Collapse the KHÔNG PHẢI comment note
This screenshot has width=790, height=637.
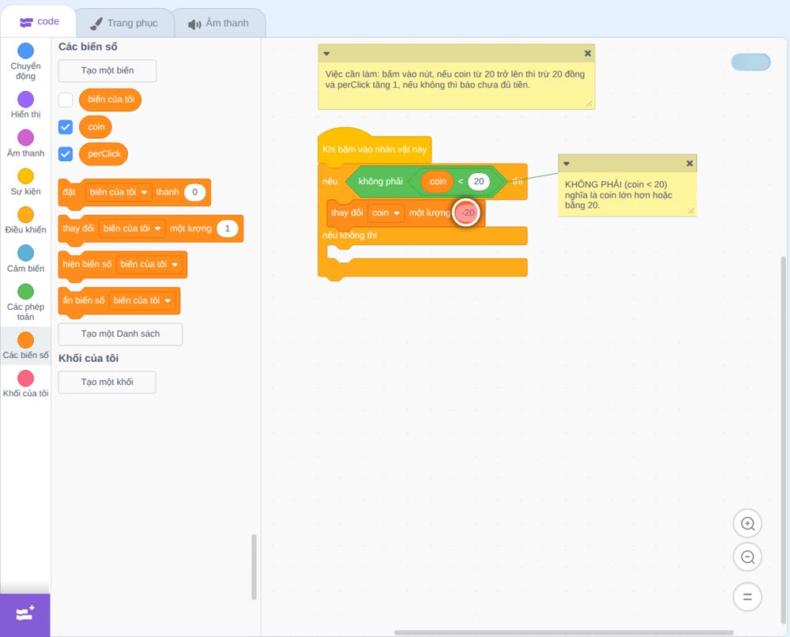[566, 164]
